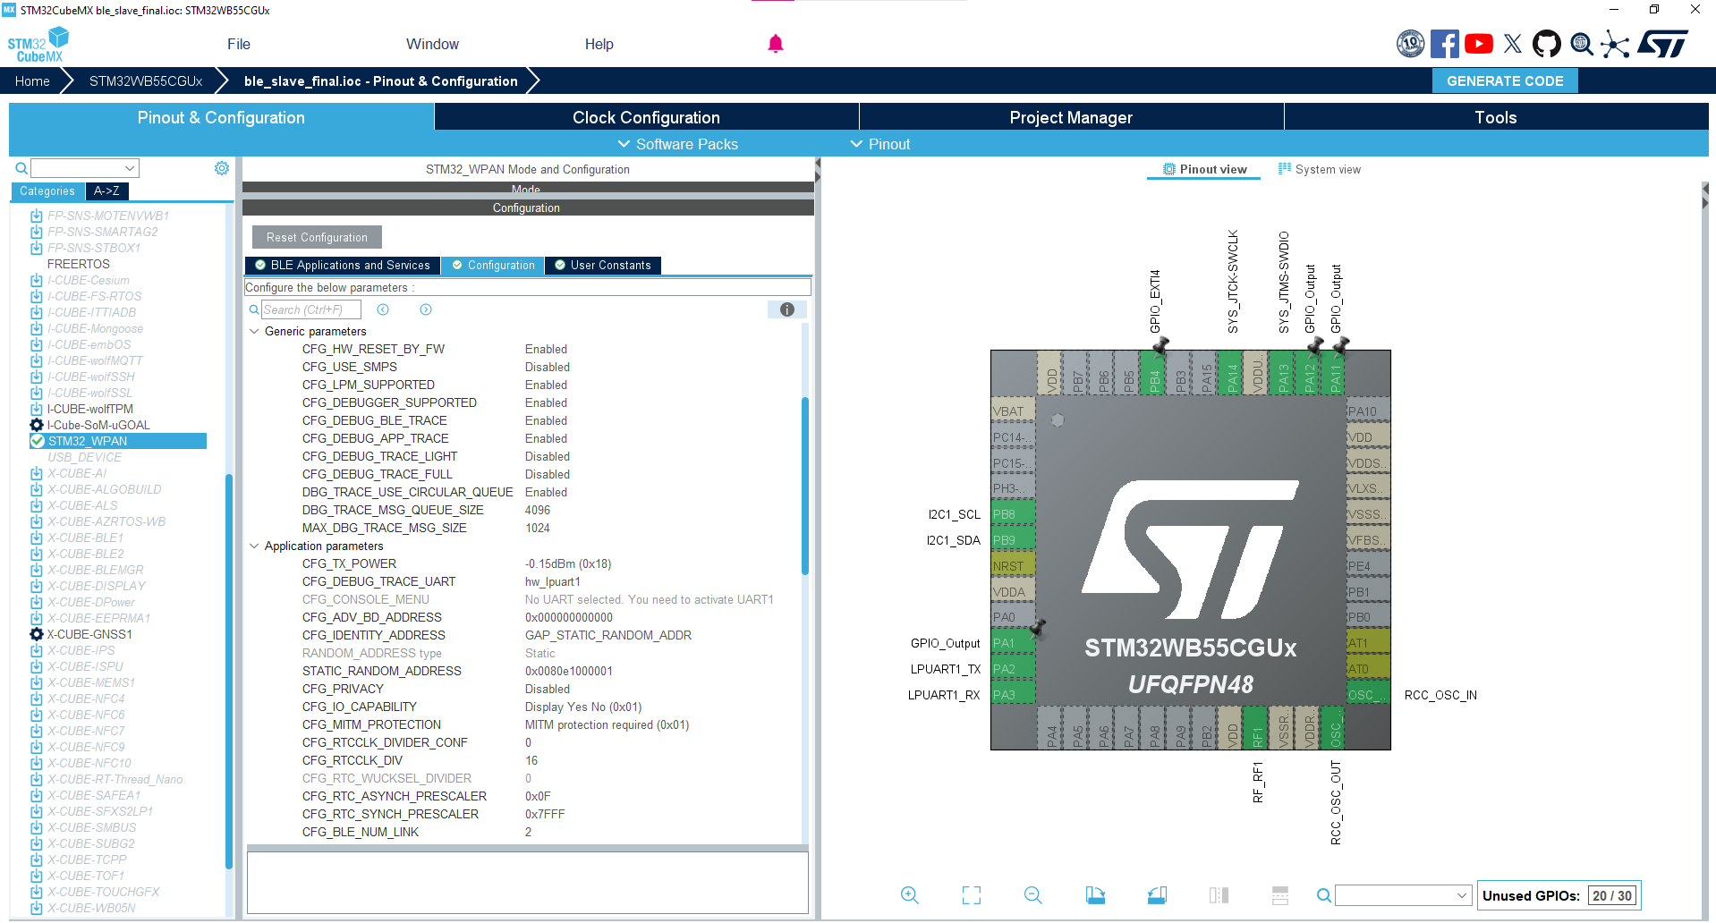This screenshot has width=1716, height=923.
Task: Switch to the Clock Configuration tab
Action: pos(645,116)
